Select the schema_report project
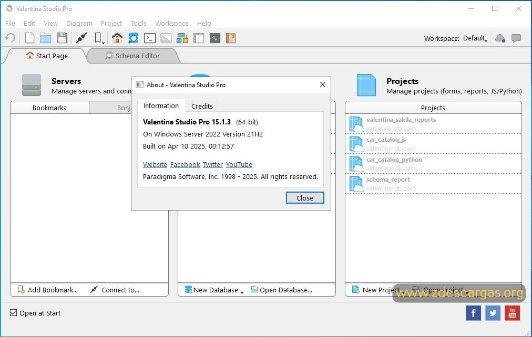The width and height of the screenshot is (532, 337). pyautogui.click(x=433, y=184)
